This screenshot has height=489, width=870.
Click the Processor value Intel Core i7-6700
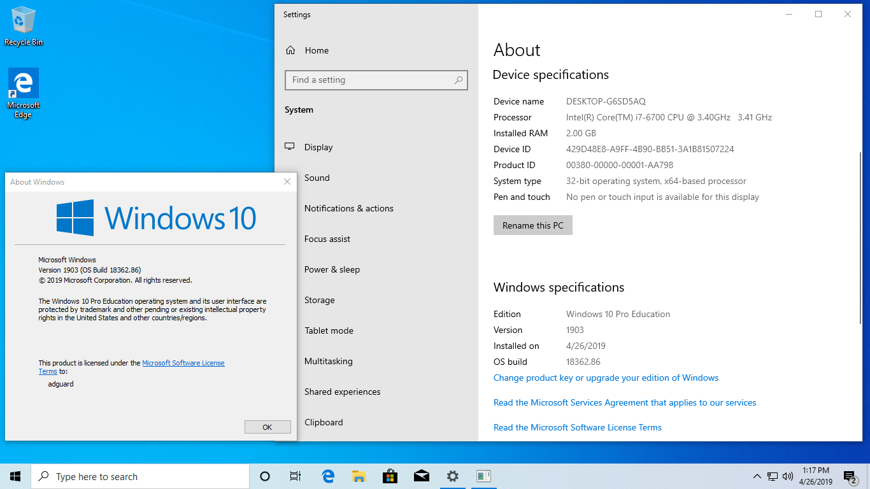click(x=669, y=117)
